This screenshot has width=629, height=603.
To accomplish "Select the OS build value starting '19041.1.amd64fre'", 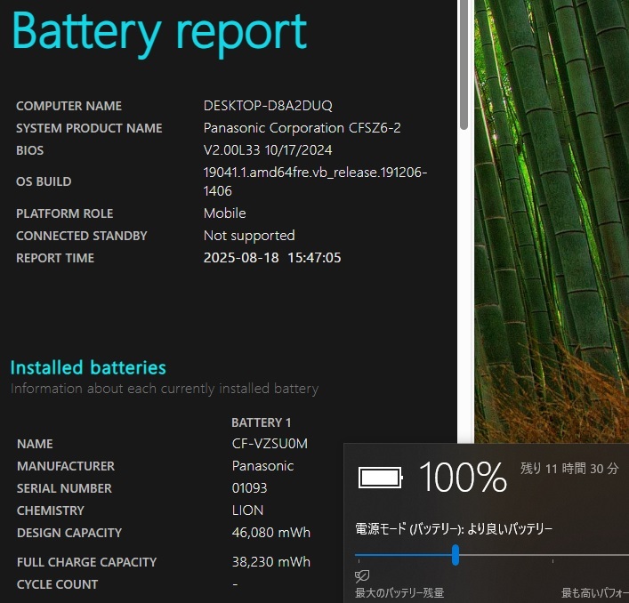I will click(x=315, y=181).
